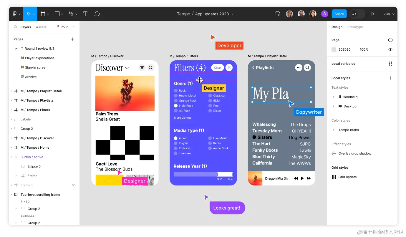Select the Pen tool
This screenshot has height=237, width=406.
(x=71, y=14)
